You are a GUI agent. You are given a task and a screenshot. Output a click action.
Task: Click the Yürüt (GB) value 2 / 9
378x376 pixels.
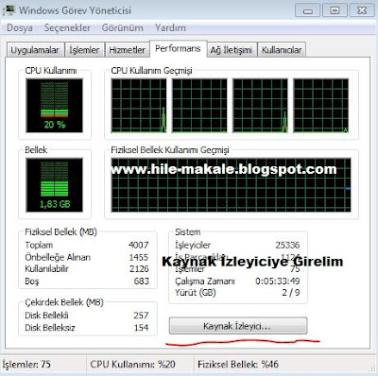pos(291,293)
